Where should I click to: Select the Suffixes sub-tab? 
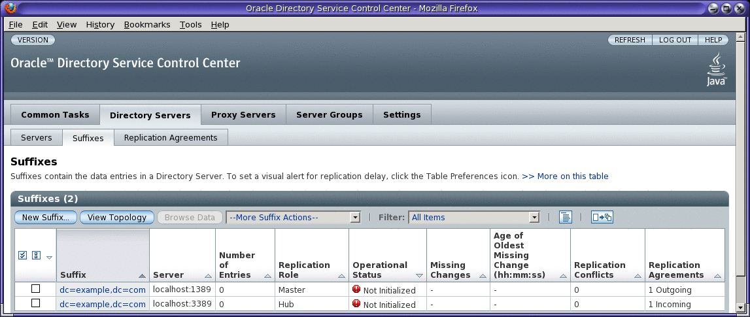pyautogui.click(x=88, y=138)
